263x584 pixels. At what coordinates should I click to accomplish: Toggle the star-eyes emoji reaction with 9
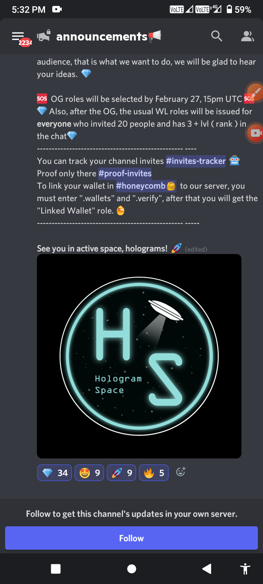coord(89,473)
